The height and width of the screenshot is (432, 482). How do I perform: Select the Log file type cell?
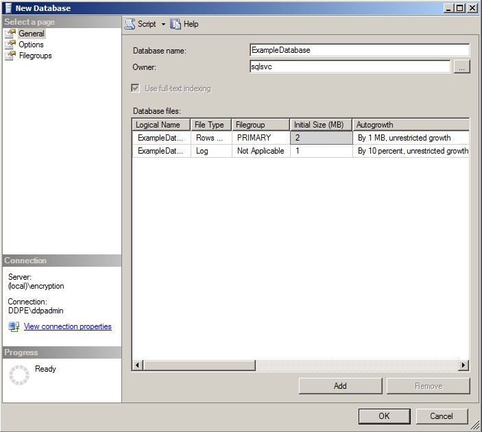[211, 151]
